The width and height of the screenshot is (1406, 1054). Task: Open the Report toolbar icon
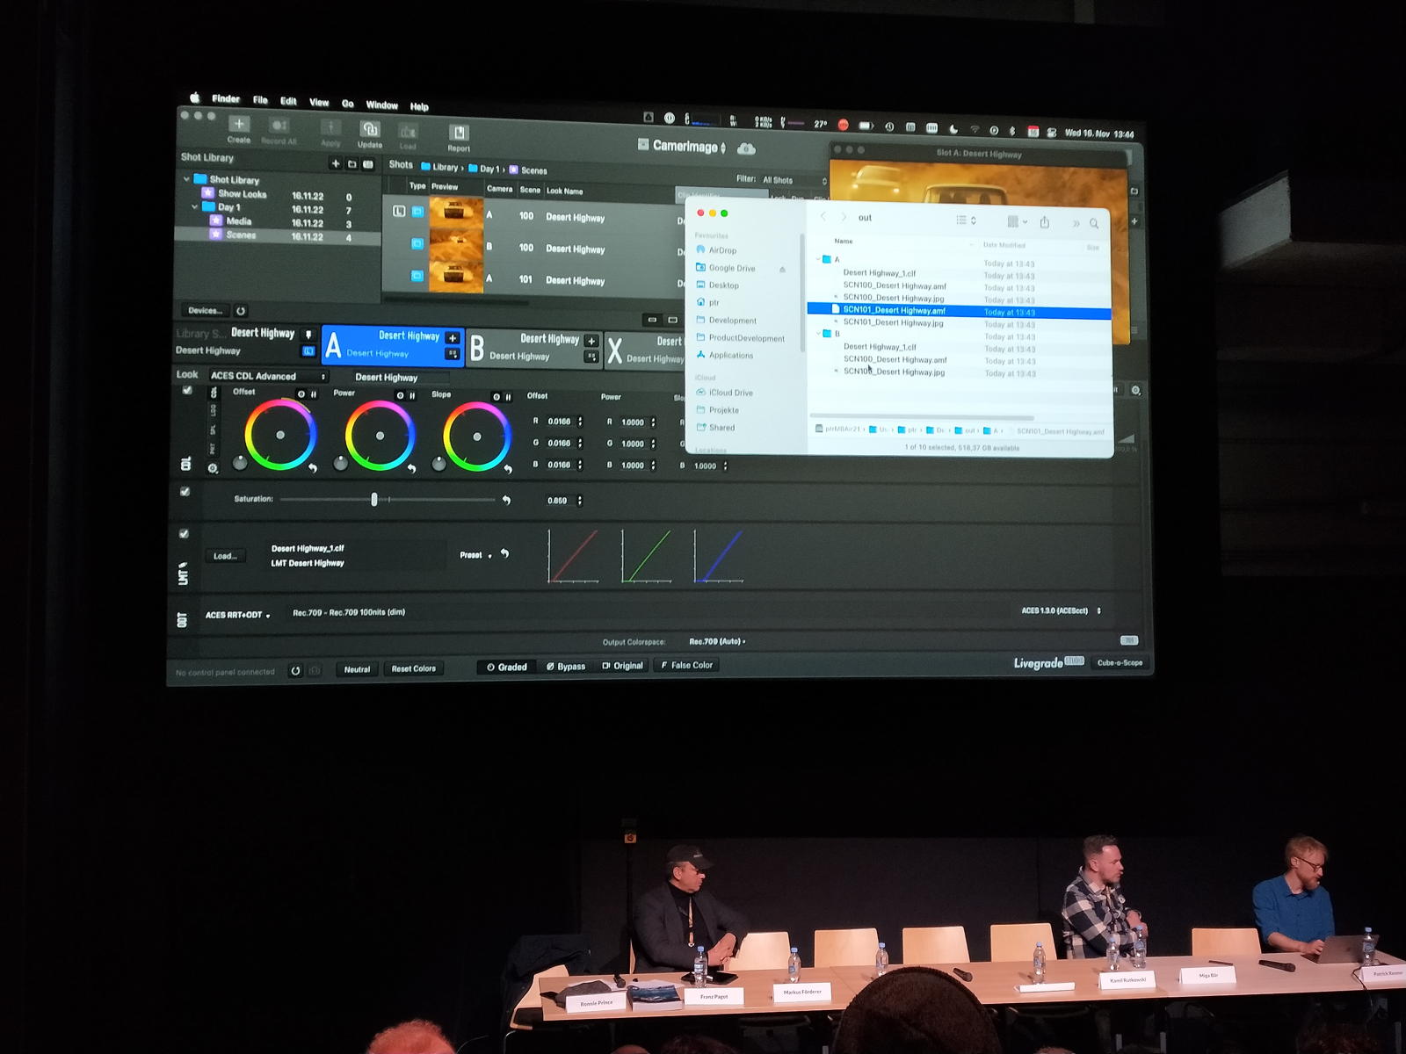[x=459, y=133]
